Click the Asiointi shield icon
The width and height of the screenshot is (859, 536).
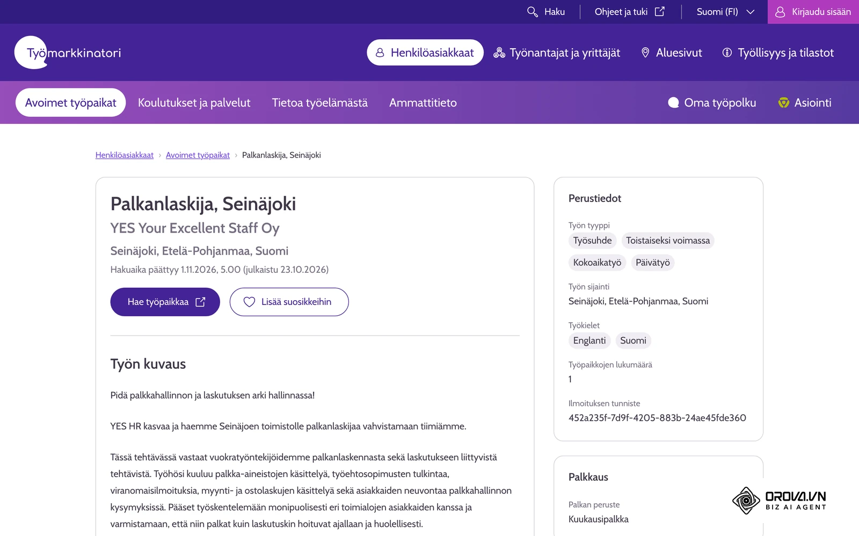[784, 102]
